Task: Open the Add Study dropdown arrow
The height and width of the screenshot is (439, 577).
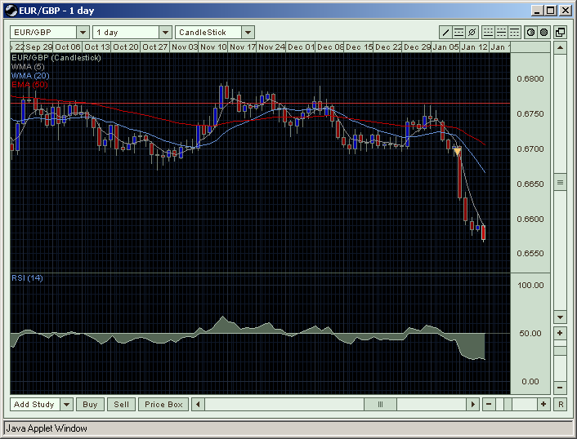Action: (x=66, y=404)
